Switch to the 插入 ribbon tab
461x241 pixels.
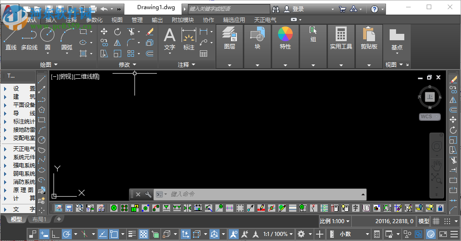coord(51,20)
